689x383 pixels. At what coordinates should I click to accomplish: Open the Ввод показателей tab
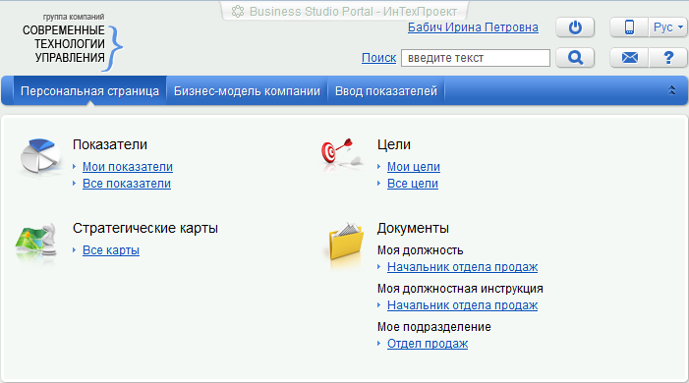(386, 91)
